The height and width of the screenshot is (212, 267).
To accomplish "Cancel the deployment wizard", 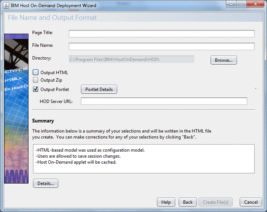I will coord(251,202).
